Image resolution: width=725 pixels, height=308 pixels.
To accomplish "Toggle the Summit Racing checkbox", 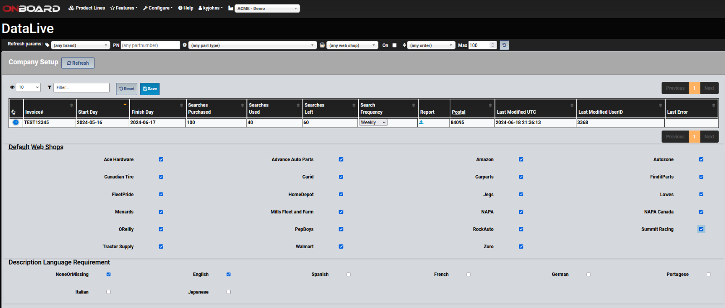I will (701, 229).
